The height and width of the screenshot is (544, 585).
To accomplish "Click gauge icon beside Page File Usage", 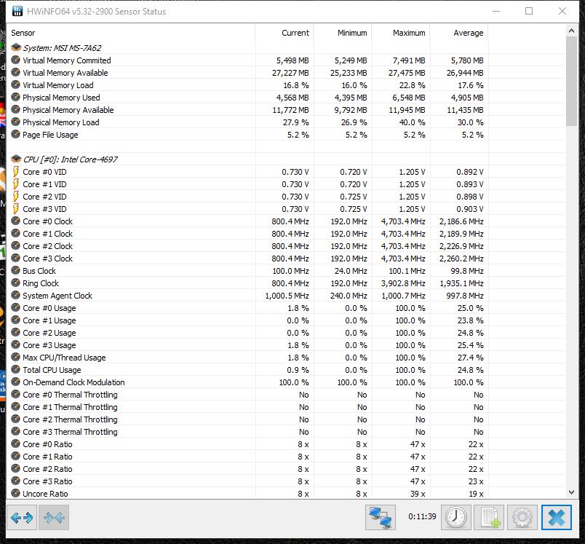I will click(x=16, y=134).
